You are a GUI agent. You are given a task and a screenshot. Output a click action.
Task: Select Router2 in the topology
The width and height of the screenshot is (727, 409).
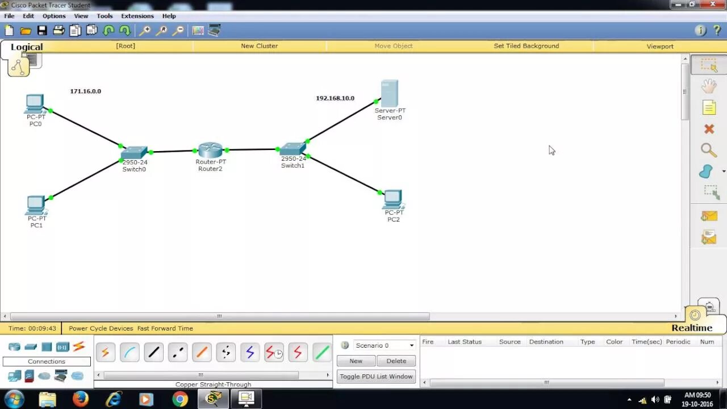coord(210,150)
